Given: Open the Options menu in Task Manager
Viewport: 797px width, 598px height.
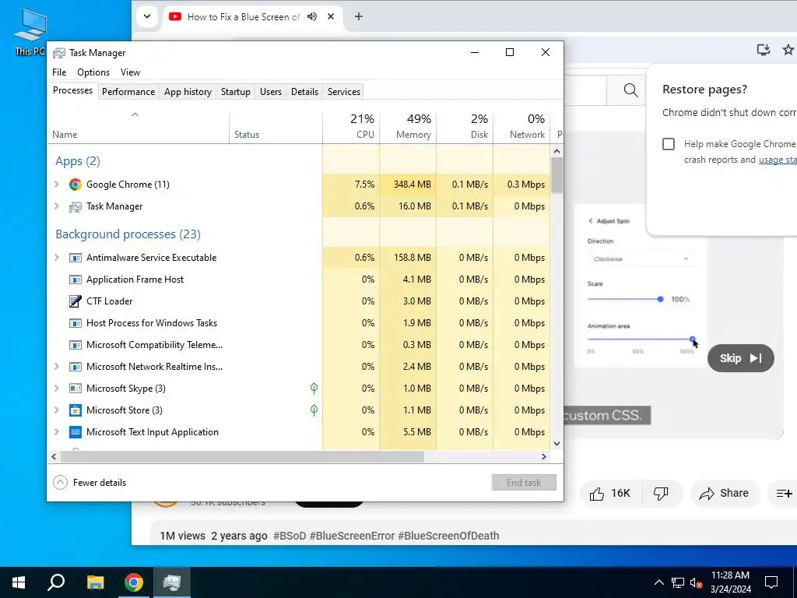Looking at the screenshot, I should pos(93,72).
